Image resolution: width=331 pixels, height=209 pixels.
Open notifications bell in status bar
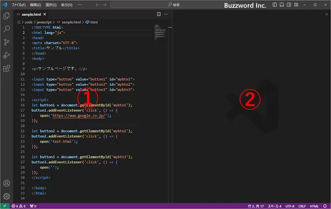pyautogui.click(x=325, y=206)
